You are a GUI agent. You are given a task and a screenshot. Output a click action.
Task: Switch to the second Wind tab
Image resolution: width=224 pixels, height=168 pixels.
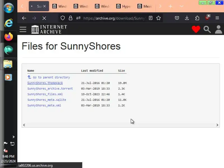pos(81,6)
